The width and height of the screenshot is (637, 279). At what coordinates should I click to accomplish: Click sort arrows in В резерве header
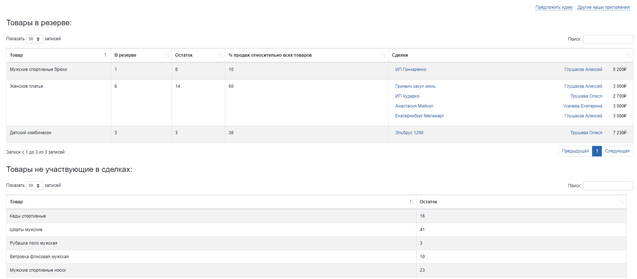(x=167, y=55)
